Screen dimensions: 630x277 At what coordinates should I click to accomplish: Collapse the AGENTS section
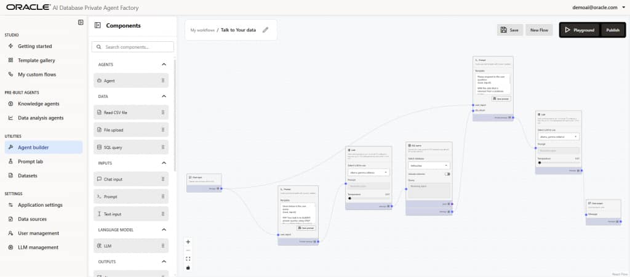point(164,65)
